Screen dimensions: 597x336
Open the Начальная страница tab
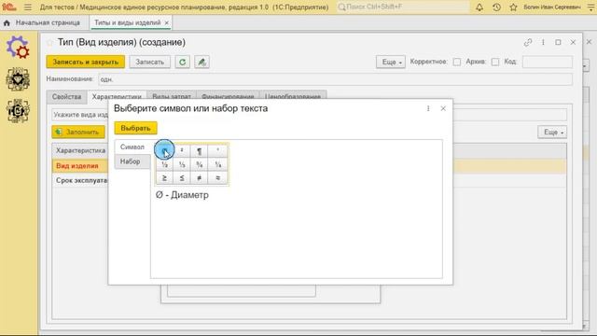[48, 22]
